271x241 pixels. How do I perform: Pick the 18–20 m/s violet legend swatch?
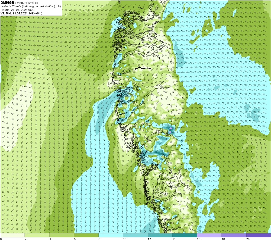[234, 235]
